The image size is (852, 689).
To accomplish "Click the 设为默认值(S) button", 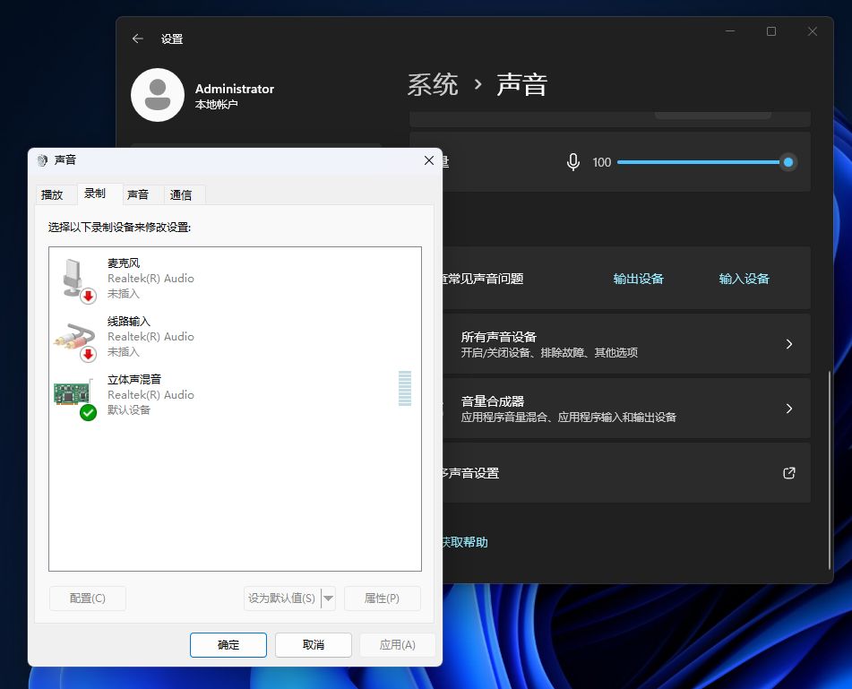I will click(282, 599).
